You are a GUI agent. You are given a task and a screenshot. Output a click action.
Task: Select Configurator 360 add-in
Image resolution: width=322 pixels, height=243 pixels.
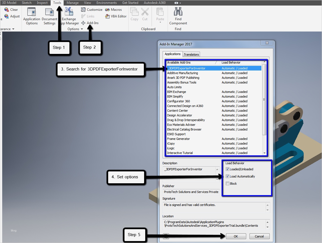click(214, 101)
